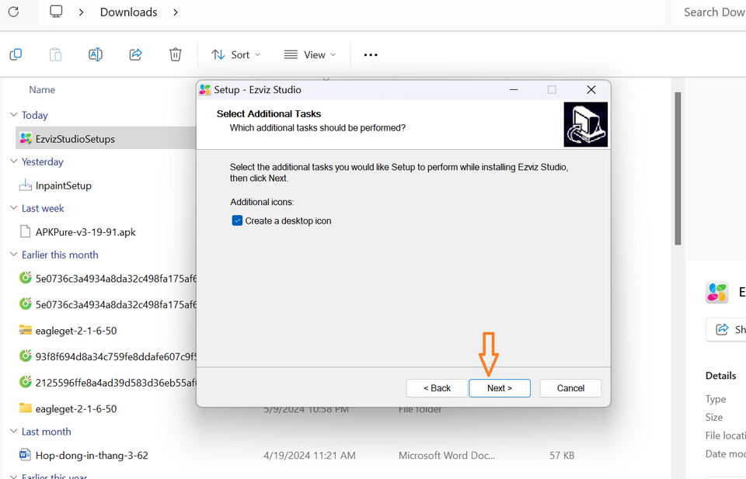
Task: Click the Paste icon in Explorer toolbar
Action: coord(56,54)
